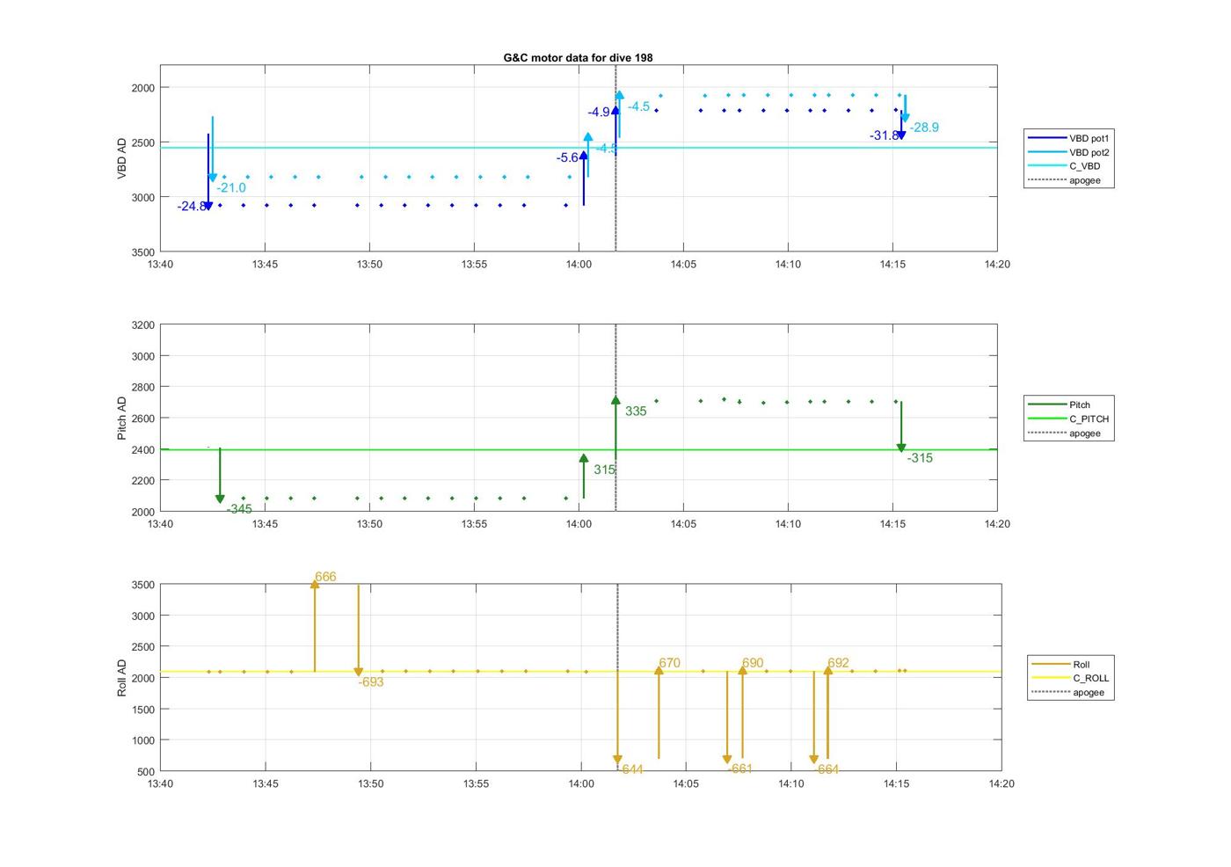This screenshot has height=867, width=1231.
Task: Click the 666 roll annotation
Action: coord(325,577)
